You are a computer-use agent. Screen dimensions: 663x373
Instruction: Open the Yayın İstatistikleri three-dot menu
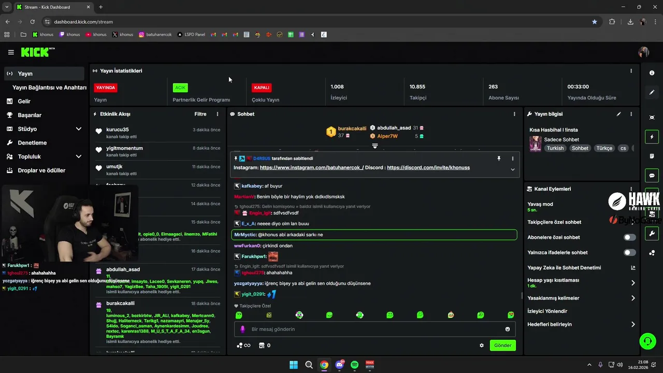pyautogui.click(x=631, y=71)
